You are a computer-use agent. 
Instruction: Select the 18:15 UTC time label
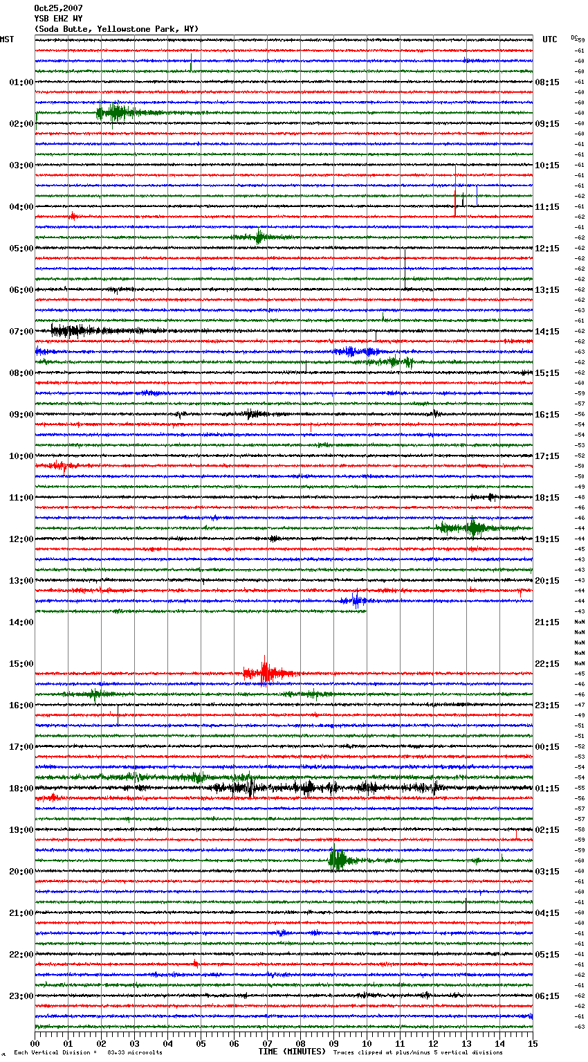547,498
